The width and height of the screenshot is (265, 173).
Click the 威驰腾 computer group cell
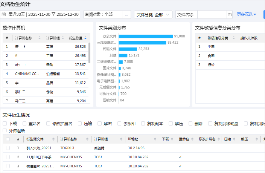click(99, 148)
